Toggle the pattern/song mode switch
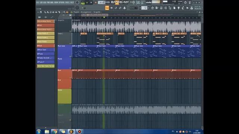 [83, 3]
